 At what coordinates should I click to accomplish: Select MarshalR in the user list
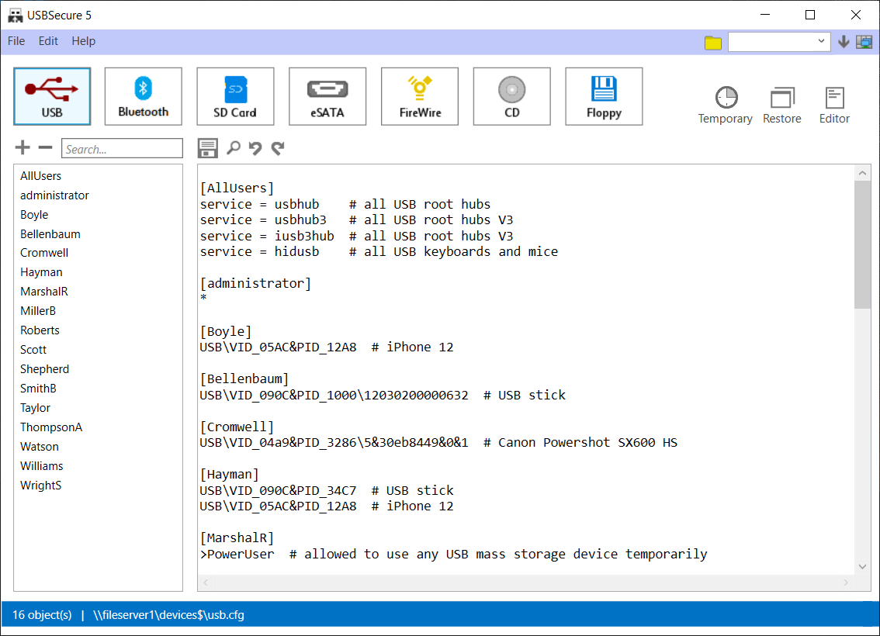43,292
